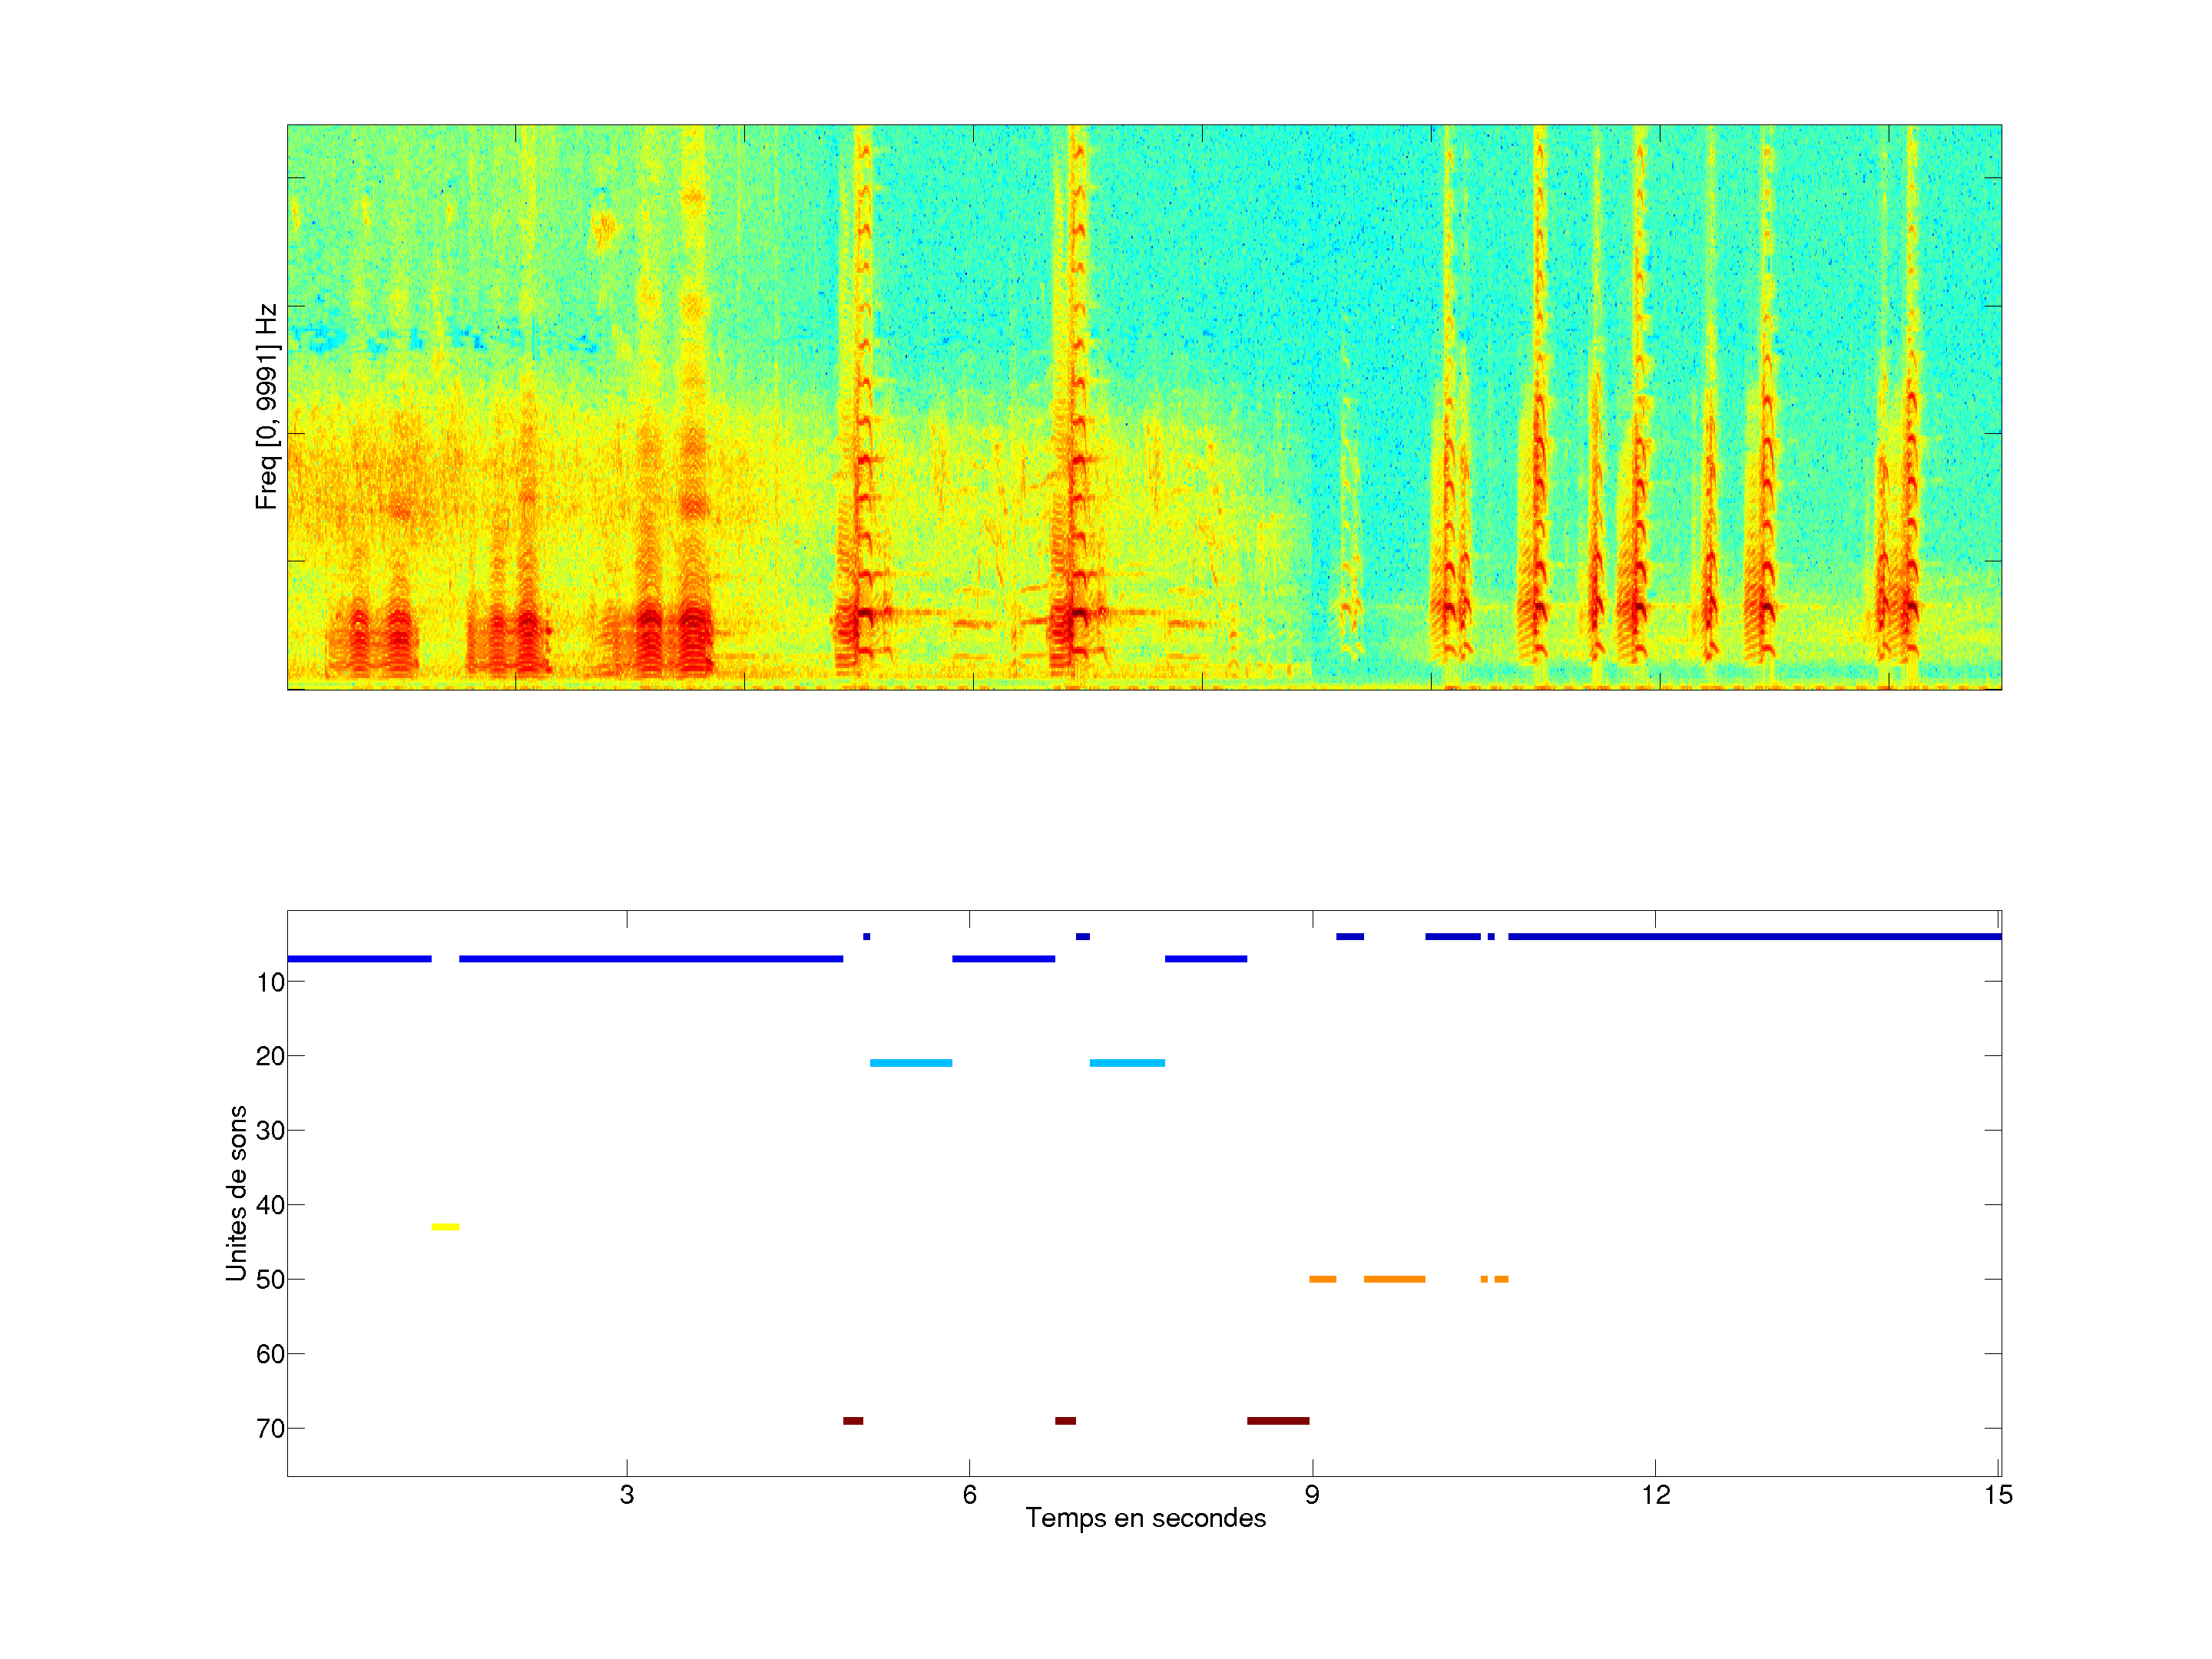The width and height of the screenshot is (2212, 1659).
Task: Click the x-axis tick label '3'
Action: (x=627, y=1495)
